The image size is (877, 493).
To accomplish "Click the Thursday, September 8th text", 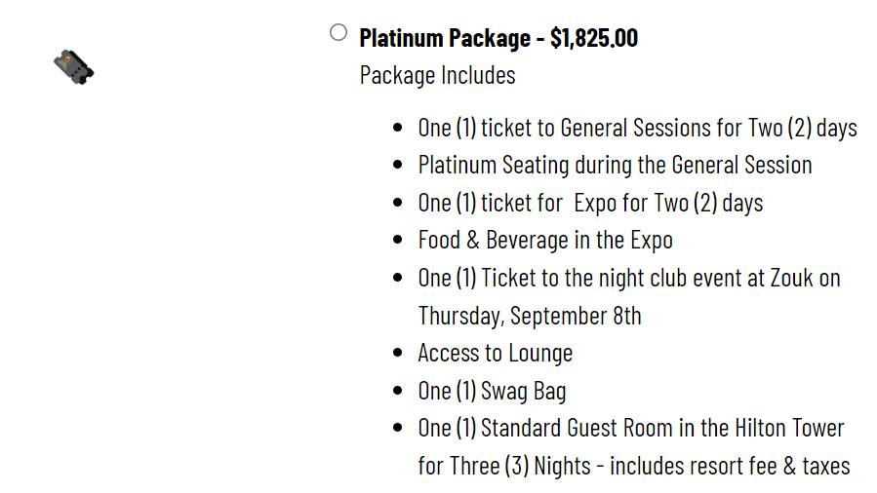I will tap(530, 316).
